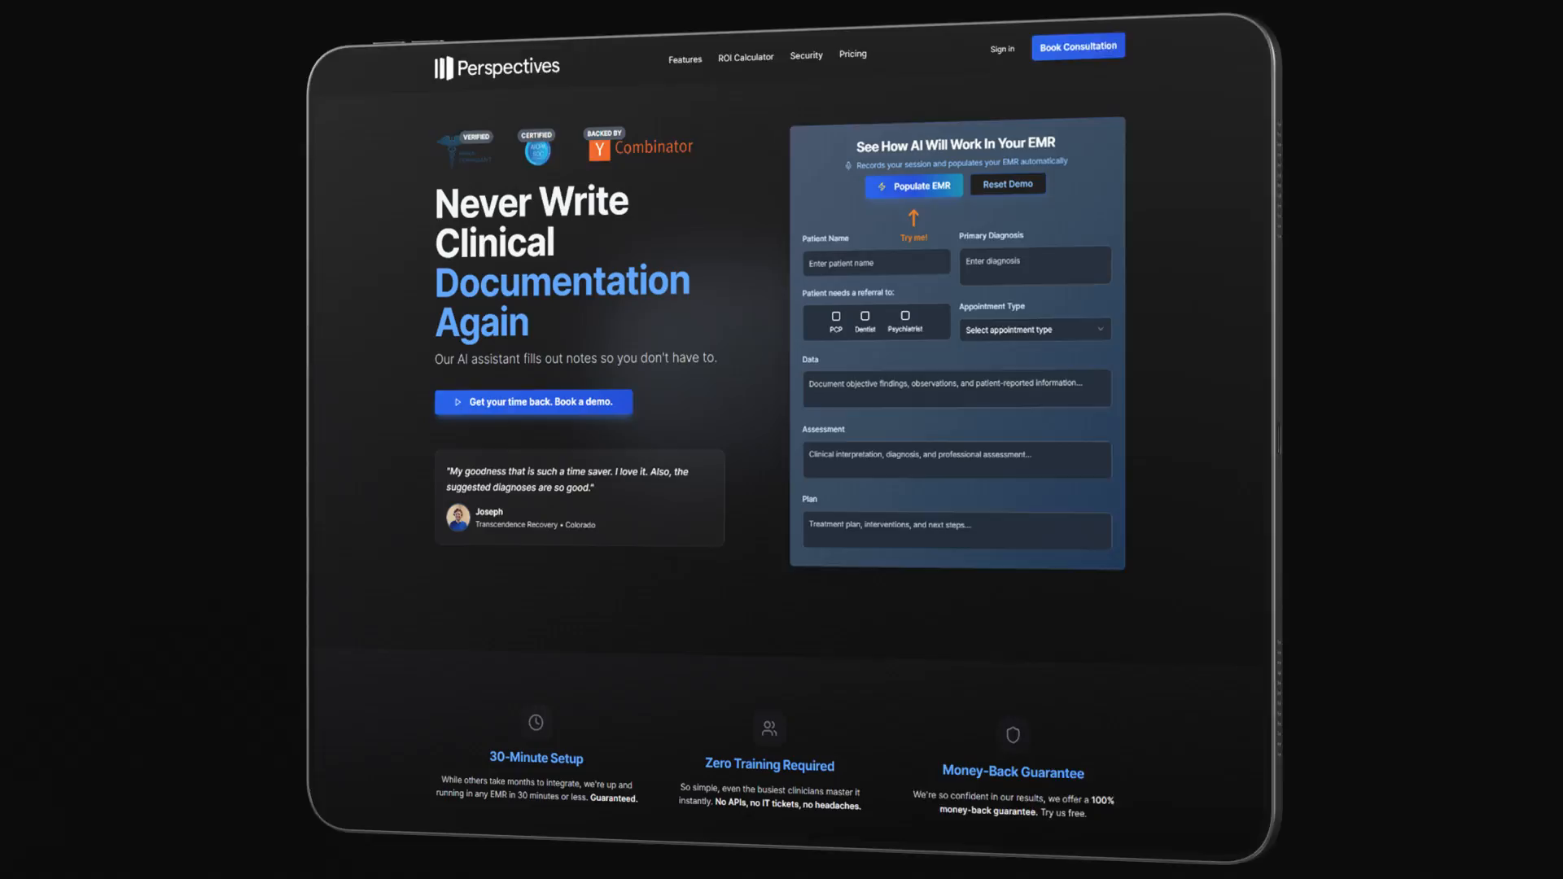Click the clock icon above 30-Minute Setup
This screenshot has width=1563, height=879.
536,722
